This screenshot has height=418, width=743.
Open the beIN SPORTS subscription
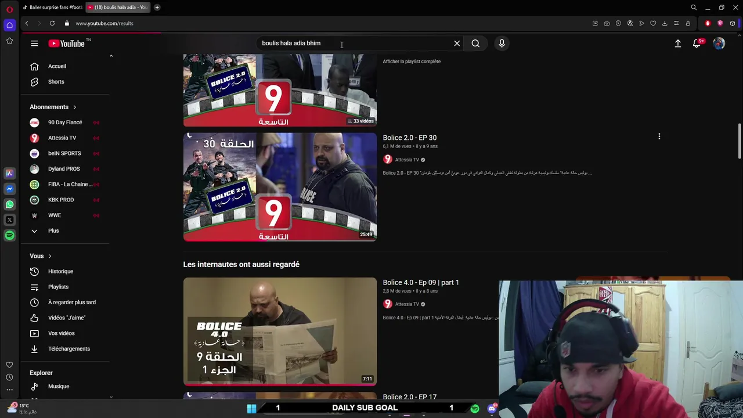[x=66, y=153]
